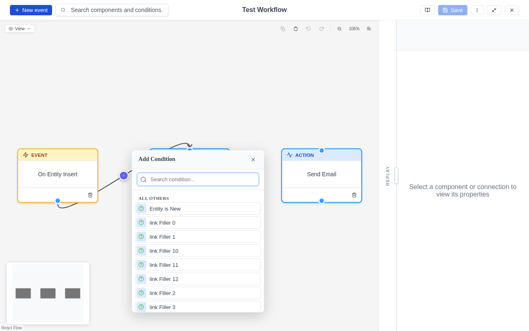Open the documentation book icon

point(427,10)
